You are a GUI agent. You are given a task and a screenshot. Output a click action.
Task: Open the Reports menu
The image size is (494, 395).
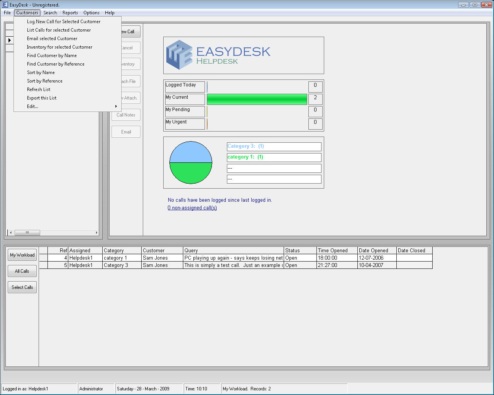[x=70, y=13]
